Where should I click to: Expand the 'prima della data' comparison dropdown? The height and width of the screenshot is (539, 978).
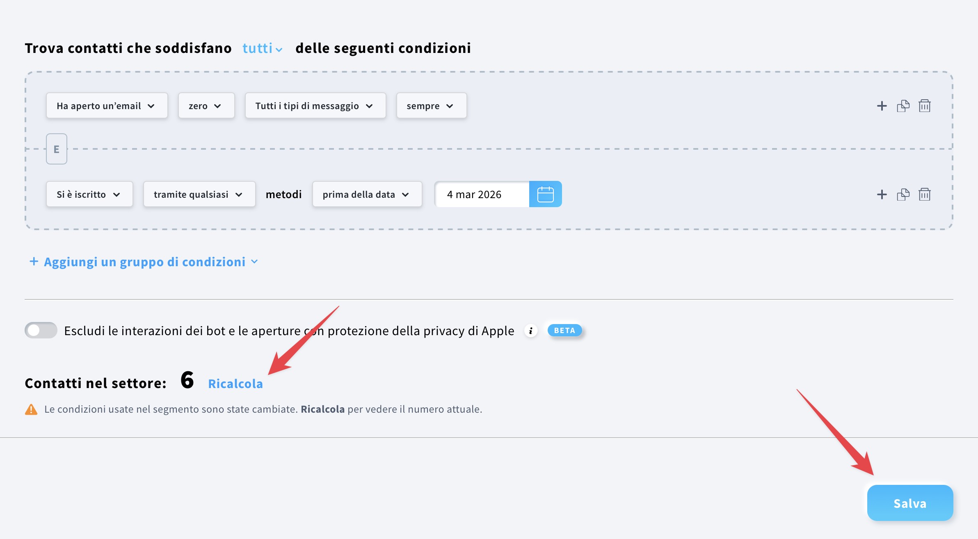(366, 194)
